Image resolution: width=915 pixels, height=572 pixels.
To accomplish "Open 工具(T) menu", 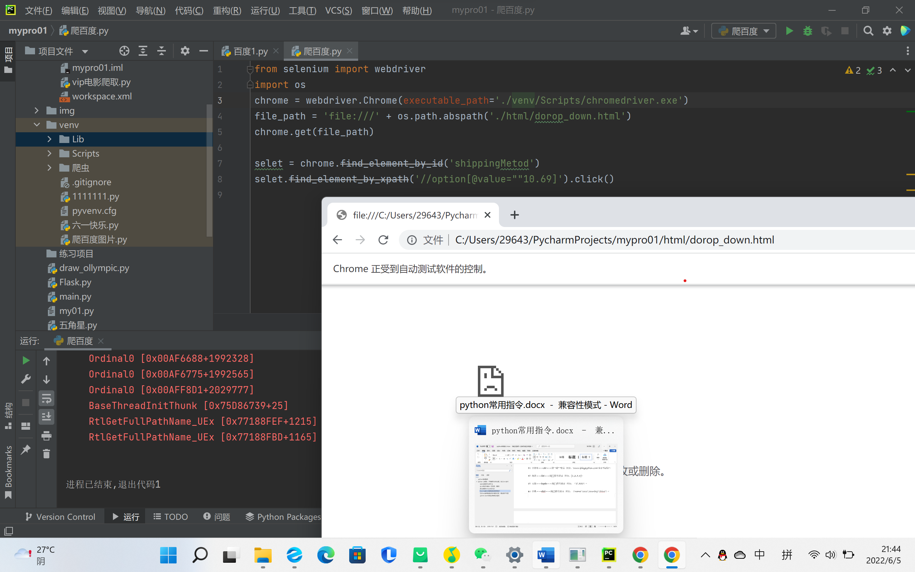I will click(x=302, y=10).
